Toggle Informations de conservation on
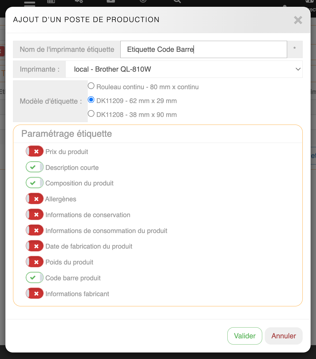 (x=35, y=215)
